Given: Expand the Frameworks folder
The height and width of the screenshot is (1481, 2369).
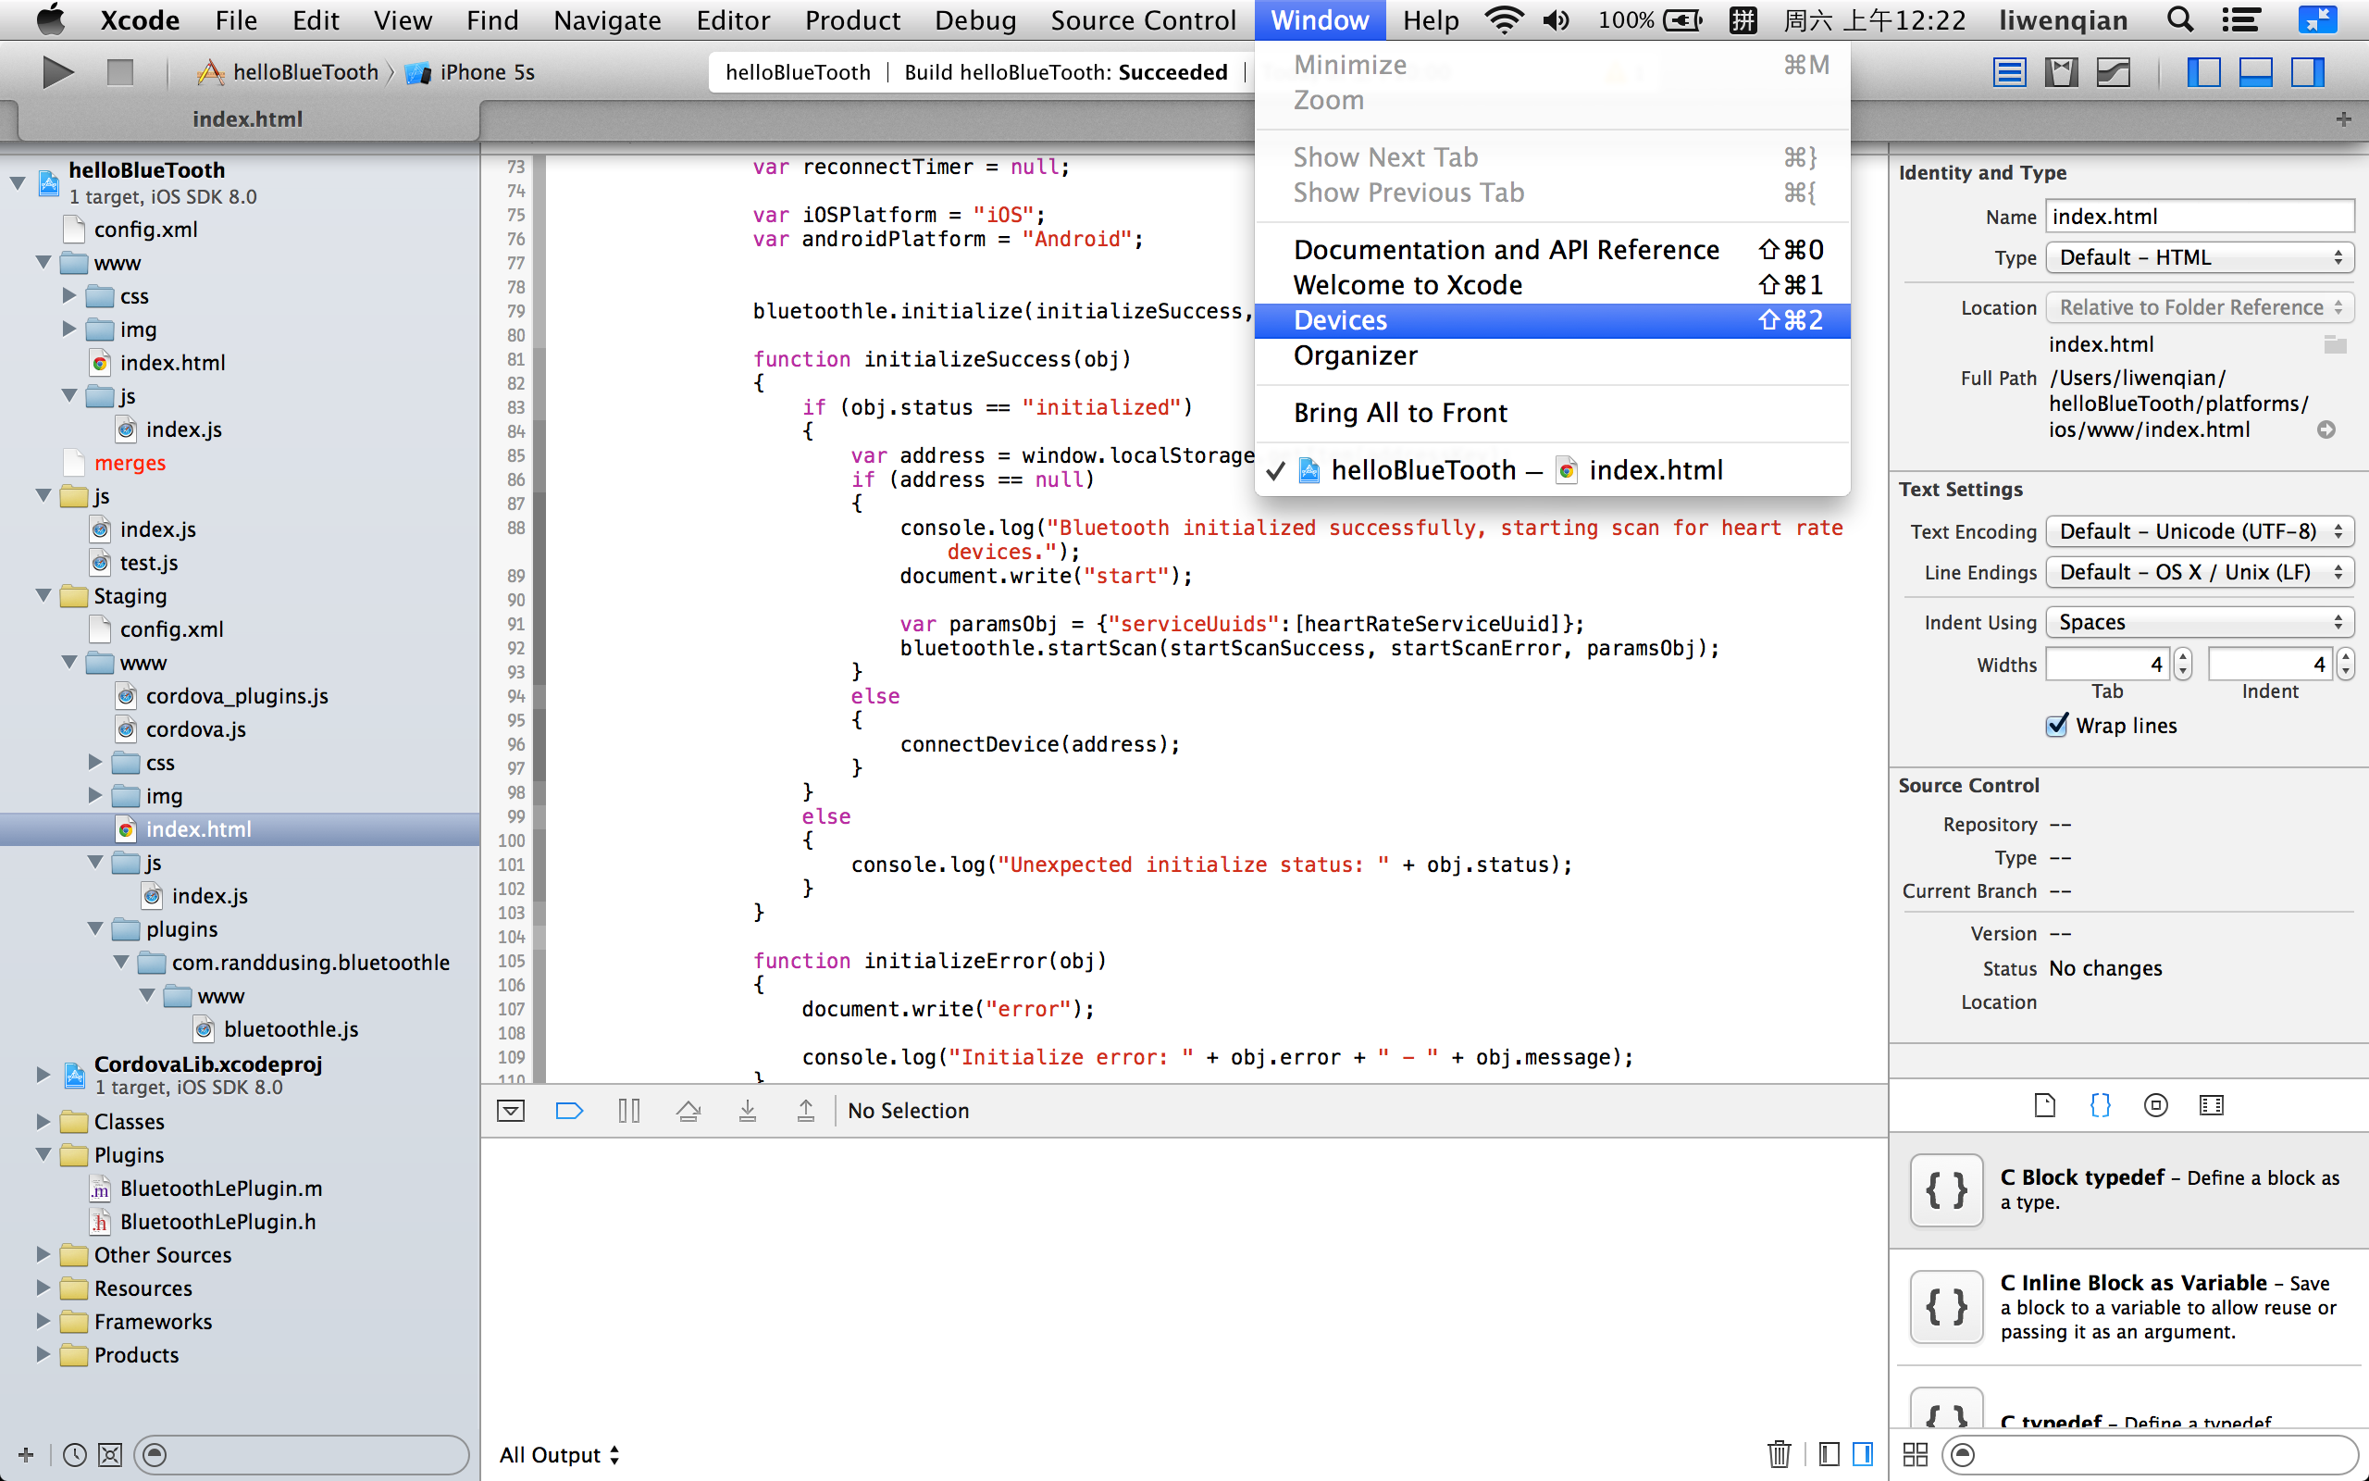Looking at the screenshot, I should 44,1322.
